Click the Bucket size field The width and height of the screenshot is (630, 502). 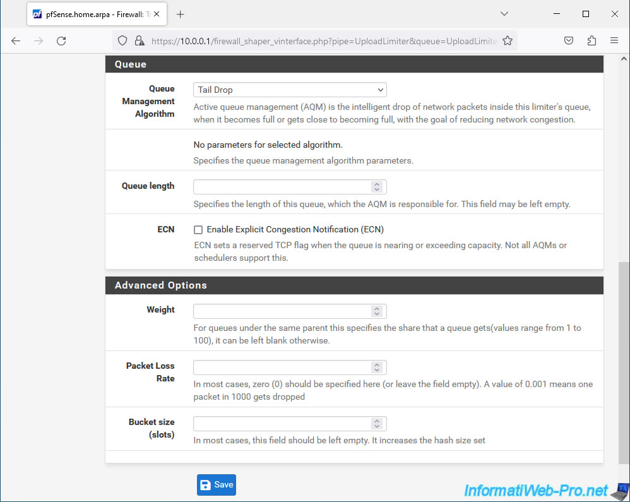pos(290,424)
